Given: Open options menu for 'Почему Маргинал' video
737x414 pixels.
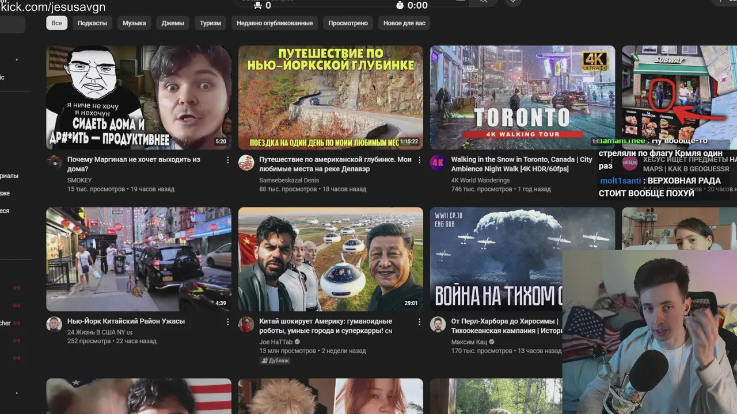Looking at the screenshot, I should [227, 160].
